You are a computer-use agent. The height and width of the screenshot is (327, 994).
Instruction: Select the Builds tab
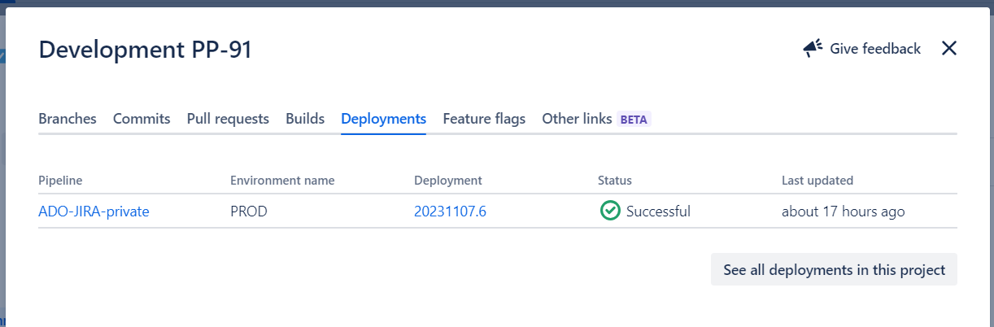[305, 119]
